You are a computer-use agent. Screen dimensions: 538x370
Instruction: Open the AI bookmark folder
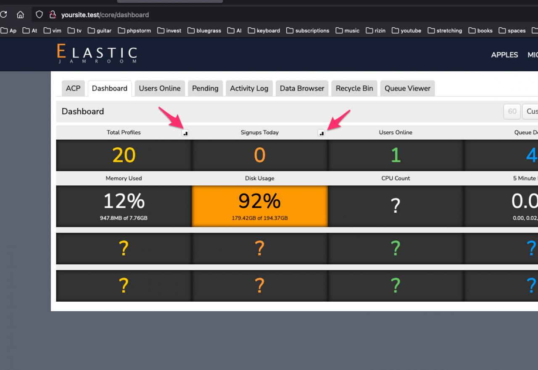tap(235, 31)
